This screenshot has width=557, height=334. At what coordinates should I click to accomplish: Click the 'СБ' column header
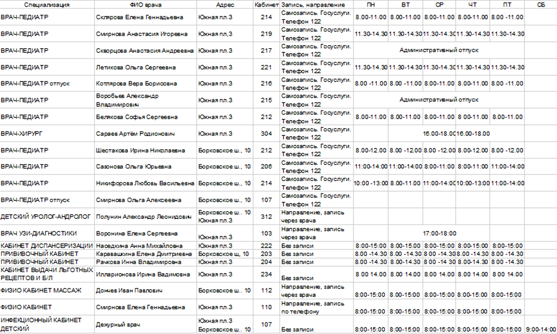click(541, 5)
